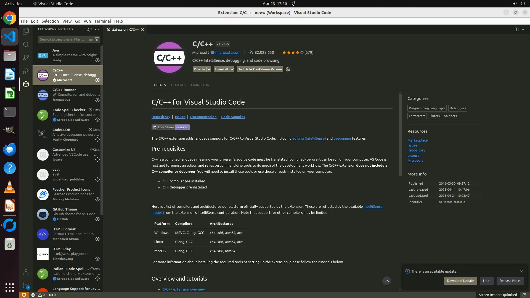Open extensions view more actions menu
This screenshot has width=530, height=298.
point(97,29)
